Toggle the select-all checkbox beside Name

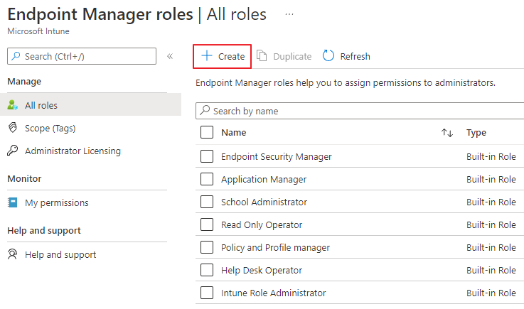[x=207, y=132]
